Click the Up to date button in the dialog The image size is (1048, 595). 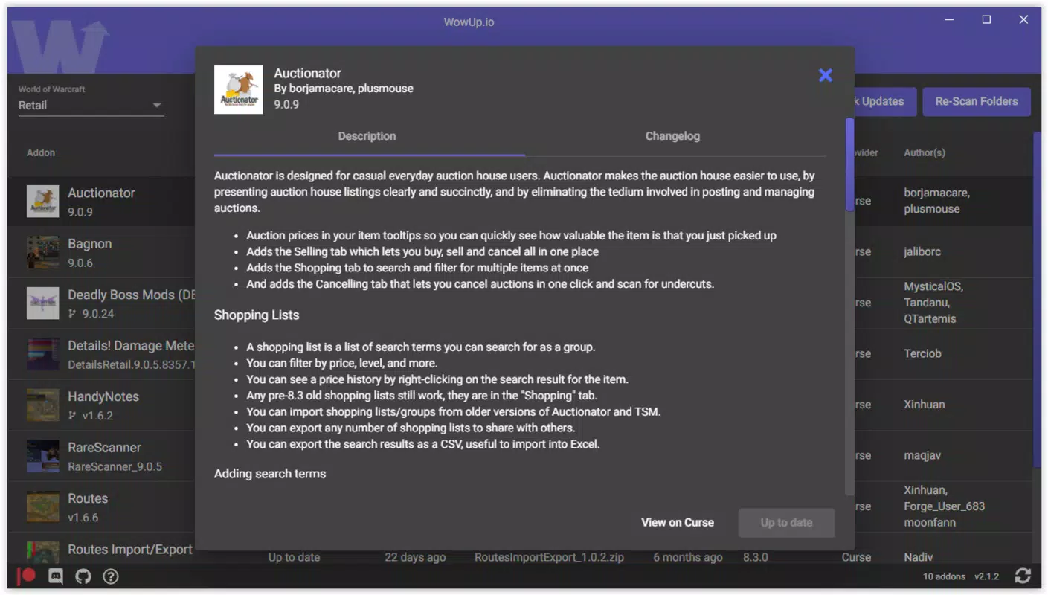coord(786,523)
